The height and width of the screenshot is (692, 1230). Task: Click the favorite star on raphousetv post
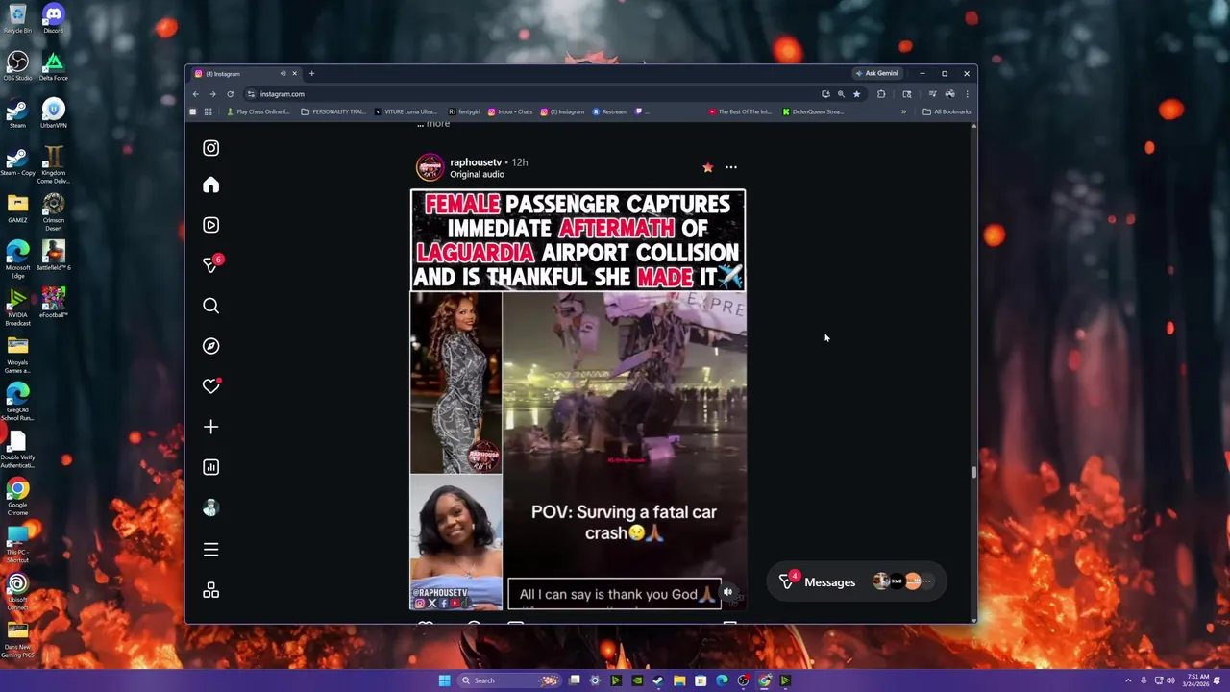point(708,167)
